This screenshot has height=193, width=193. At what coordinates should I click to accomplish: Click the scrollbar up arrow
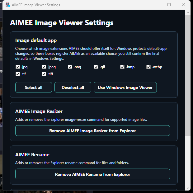pyautogui.click(x=188, y=12)
